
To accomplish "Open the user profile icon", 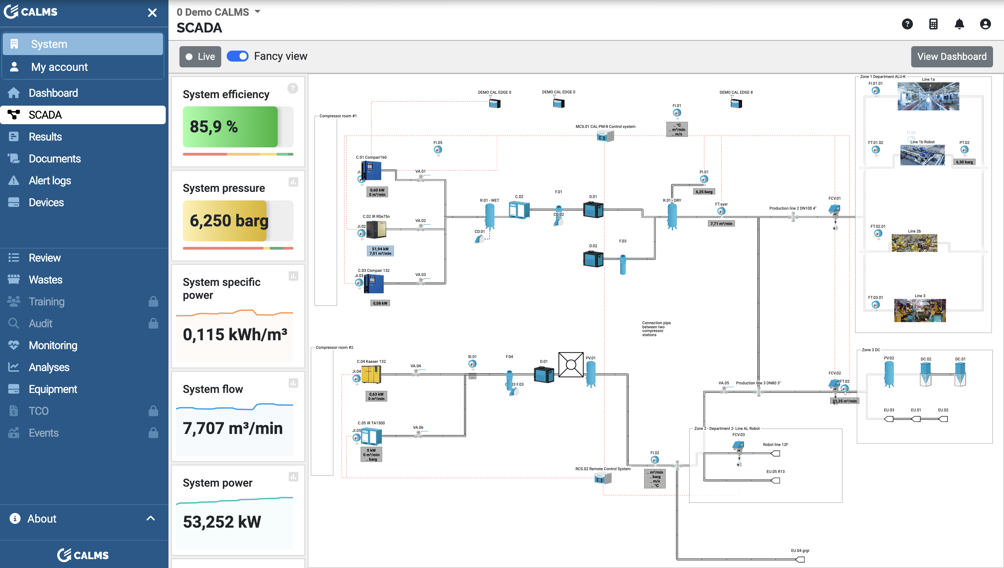I will (x=985, y=24).
